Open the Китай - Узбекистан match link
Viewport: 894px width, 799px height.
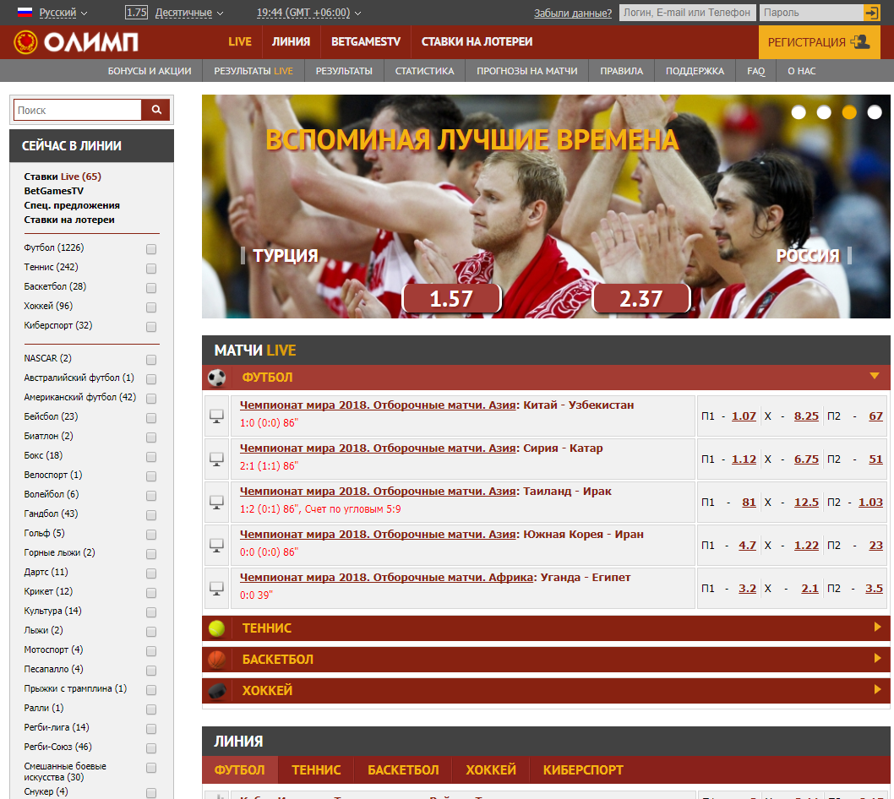tap(437, 405)
